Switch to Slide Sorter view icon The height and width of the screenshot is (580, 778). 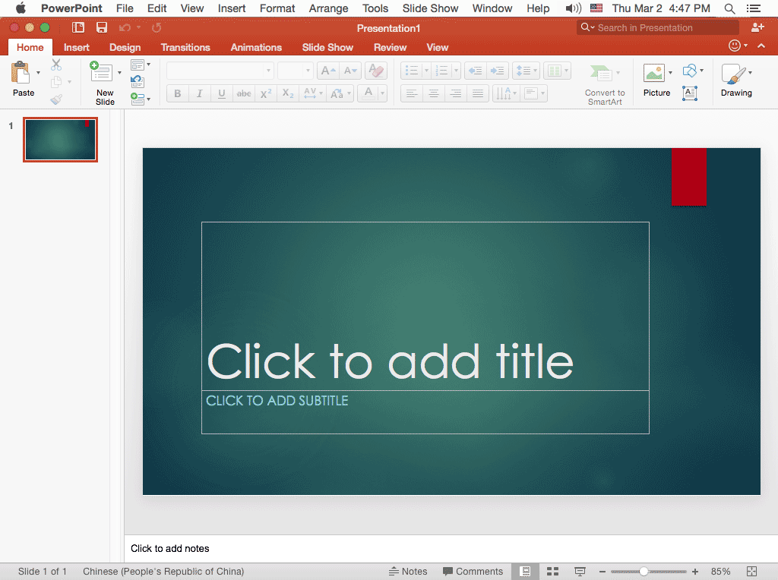point(553,571)
